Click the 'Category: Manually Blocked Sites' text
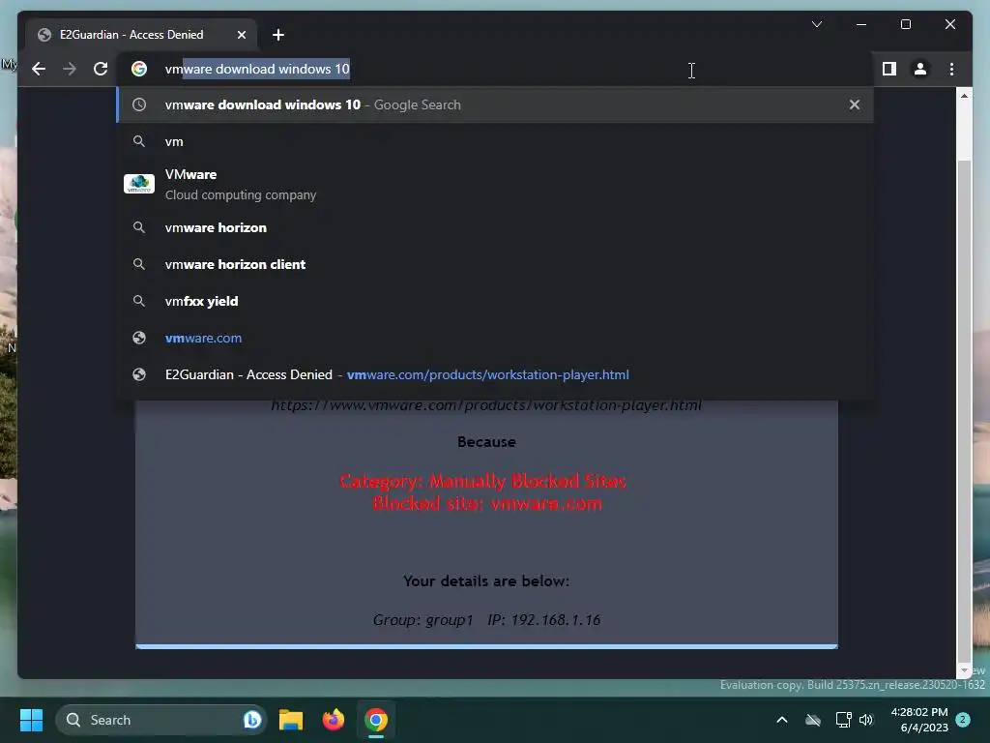 [x=482, y=482]
